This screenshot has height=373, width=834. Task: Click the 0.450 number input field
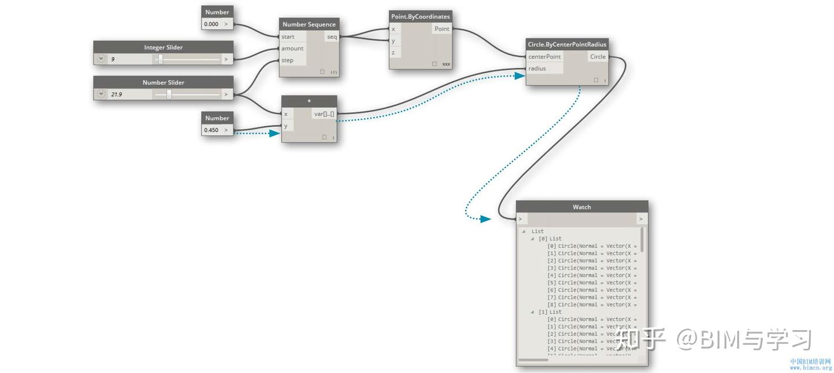click(x=212, y=130)
